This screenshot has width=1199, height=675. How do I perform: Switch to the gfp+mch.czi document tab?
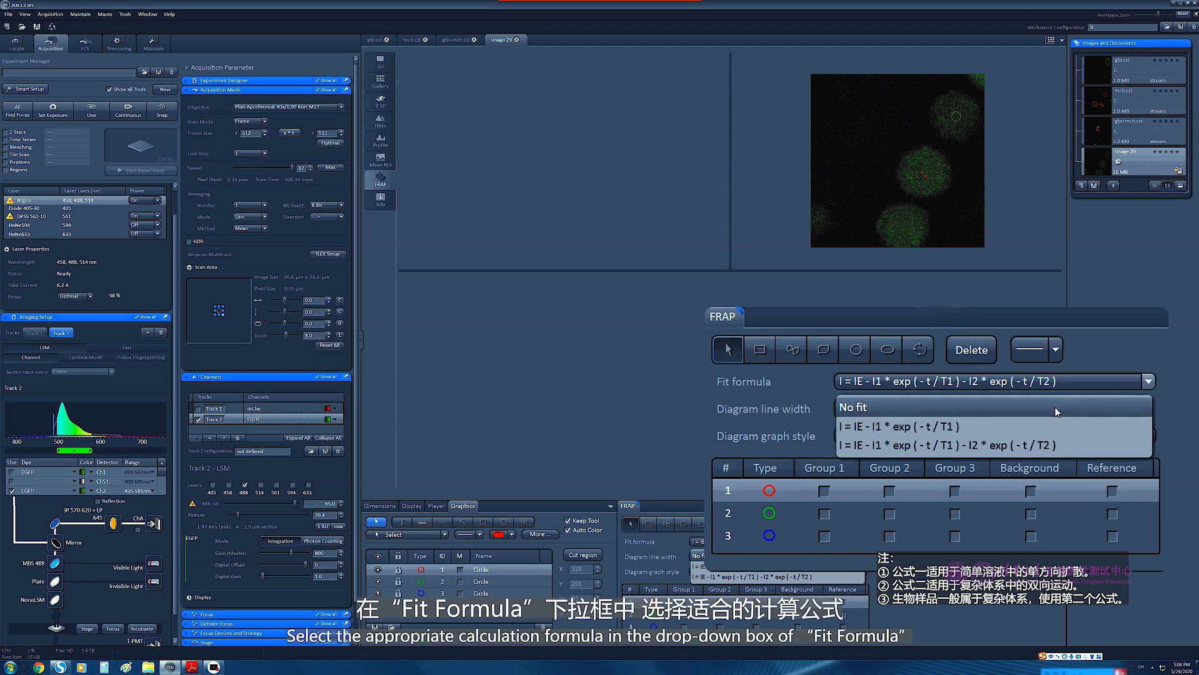tap(455, 40)
